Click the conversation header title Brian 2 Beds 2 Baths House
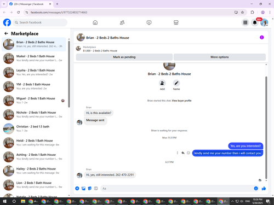Image resolution: width=274 pixels, height=205 pixels. coord(107,38)
